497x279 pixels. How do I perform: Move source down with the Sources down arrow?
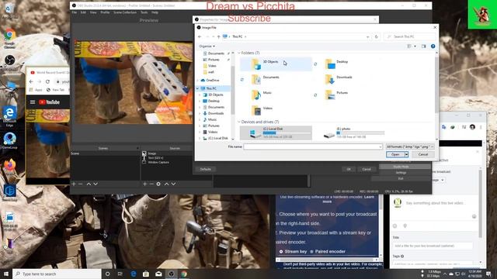coord(173,184)
